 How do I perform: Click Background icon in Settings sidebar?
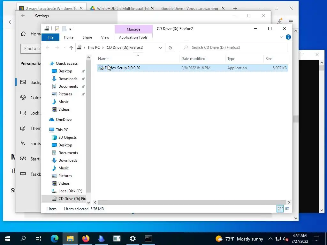click(23, 82)
